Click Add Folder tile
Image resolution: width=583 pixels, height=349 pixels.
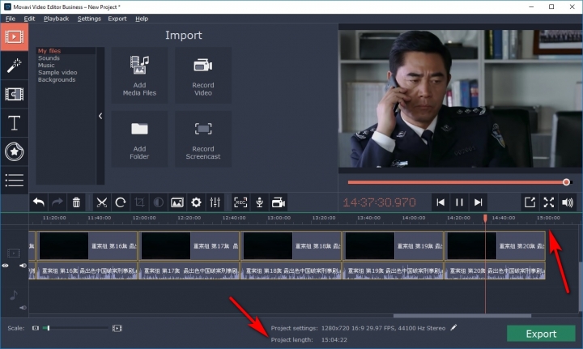(x=139, y=139)
